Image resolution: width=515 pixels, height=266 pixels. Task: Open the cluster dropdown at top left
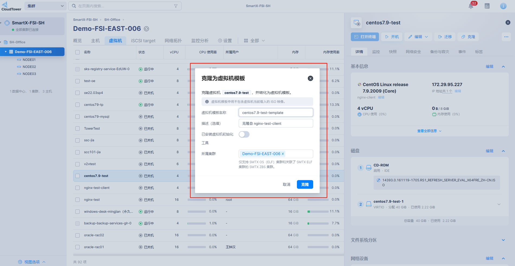coord(45,6)
